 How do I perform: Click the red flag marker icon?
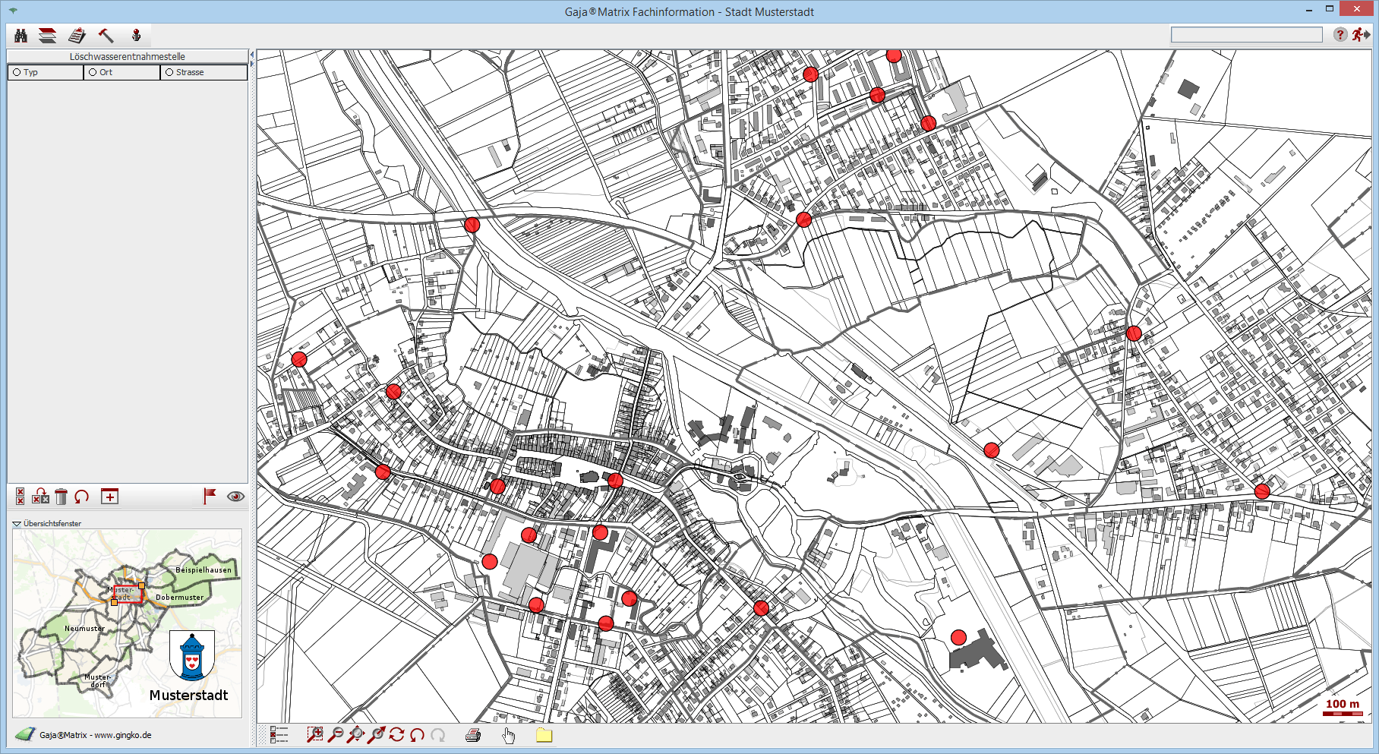pos(210,496)
